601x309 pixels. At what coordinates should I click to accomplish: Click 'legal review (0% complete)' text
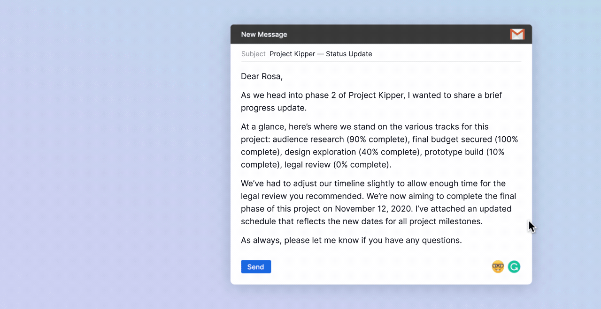click(x=337, y=165)
